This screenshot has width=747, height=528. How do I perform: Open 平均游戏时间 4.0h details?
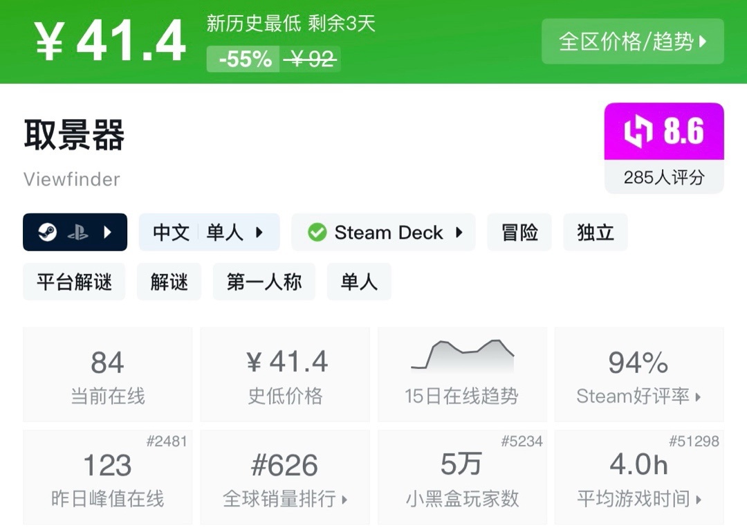pyautogui.click(x=638, y=477)
